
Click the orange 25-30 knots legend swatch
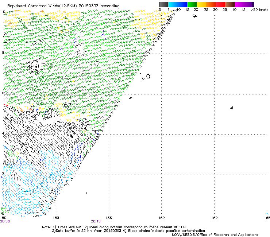point(211,4)
